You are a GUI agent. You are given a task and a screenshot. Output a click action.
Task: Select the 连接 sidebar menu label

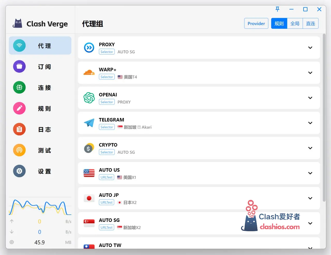[x=44, y=88]
